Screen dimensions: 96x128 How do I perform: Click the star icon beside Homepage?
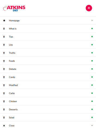pyautogui.click(x=4, y=21)
